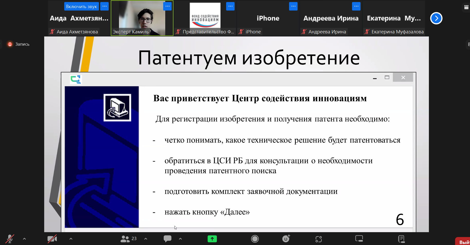Open the reactions emoji menu
The height and width of the screenshot is (245, 470).
[286, 239]
